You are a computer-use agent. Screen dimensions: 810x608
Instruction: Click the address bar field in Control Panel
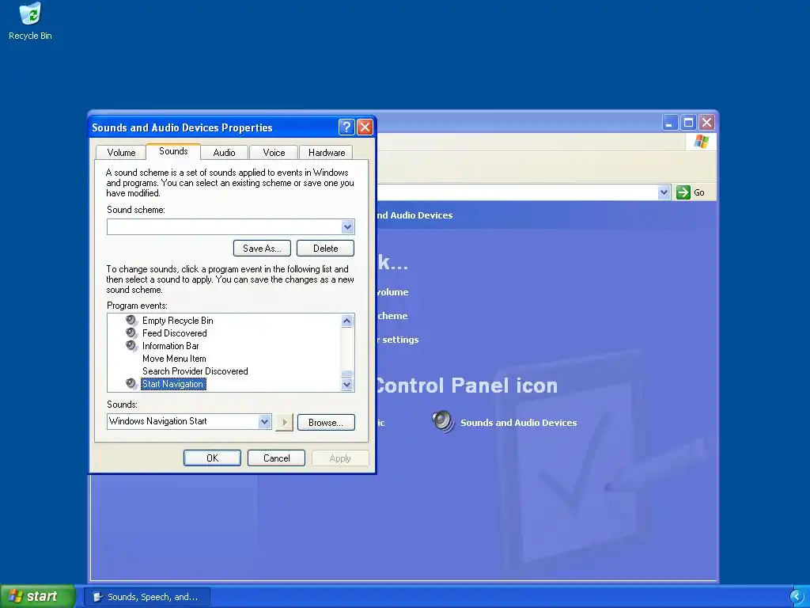(517, 192)
